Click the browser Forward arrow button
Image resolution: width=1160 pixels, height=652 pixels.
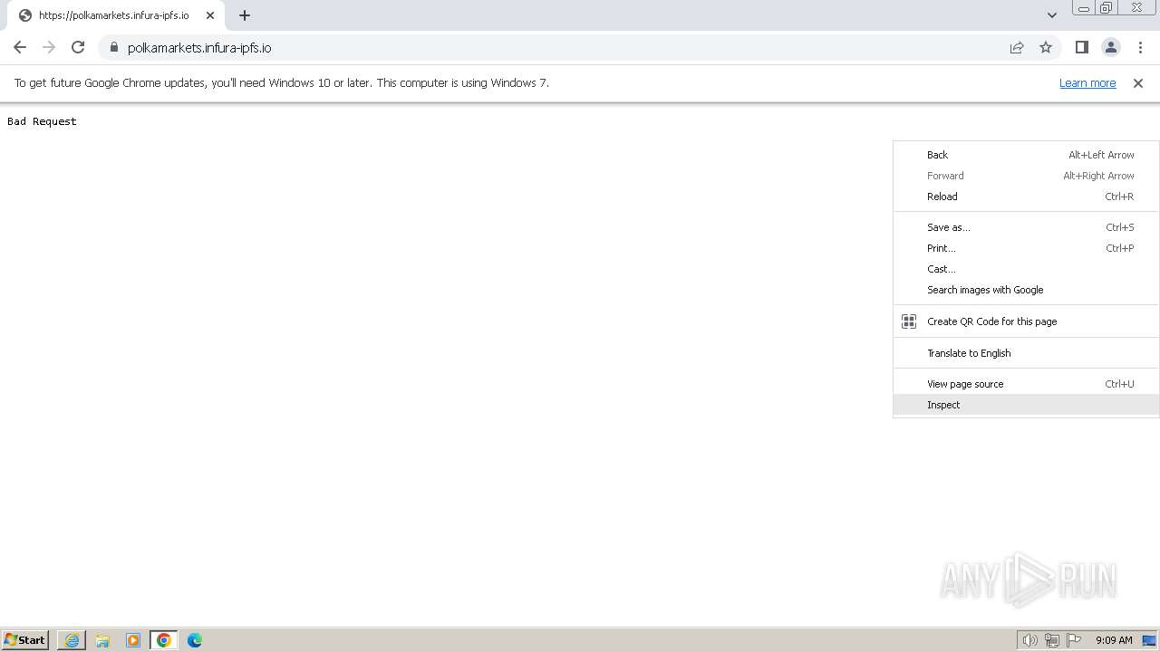click(49, 47)
